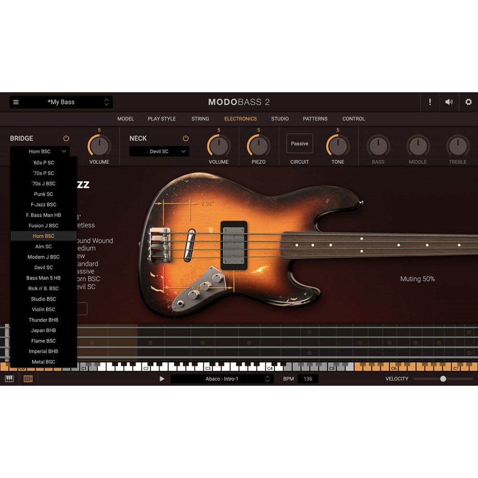Select highlighted Horn BSC list entry

43,236
